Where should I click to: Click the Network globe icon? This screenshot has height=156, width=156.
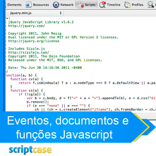[x=56, y=5]
